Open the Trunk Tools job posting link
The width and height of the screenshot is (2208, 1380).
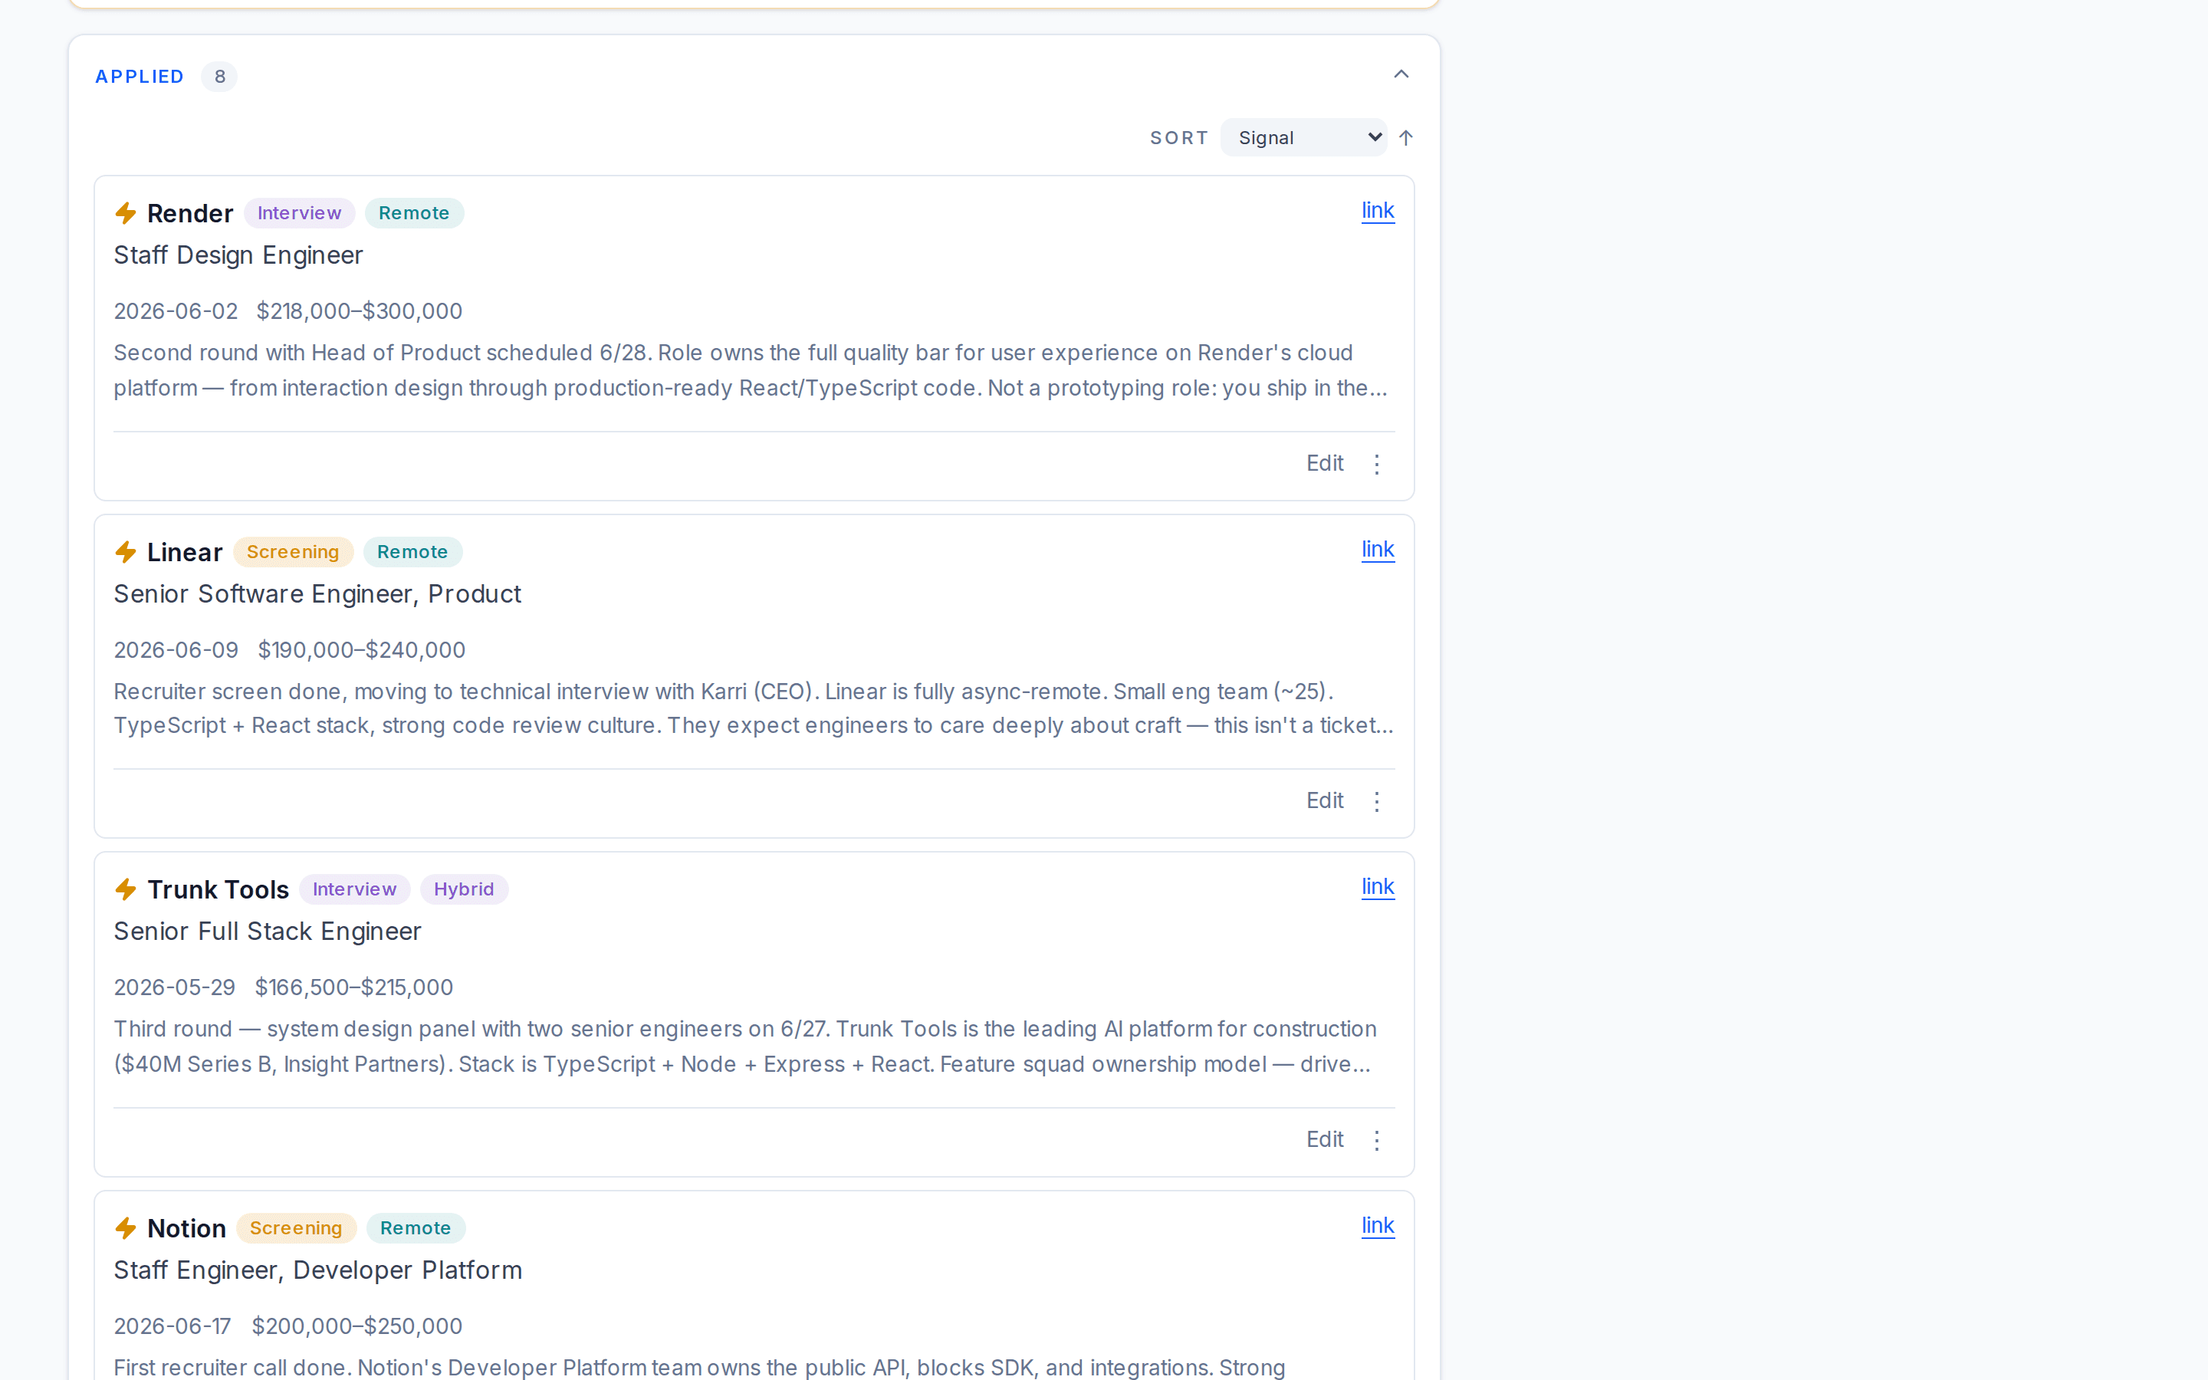(1378, 887)
